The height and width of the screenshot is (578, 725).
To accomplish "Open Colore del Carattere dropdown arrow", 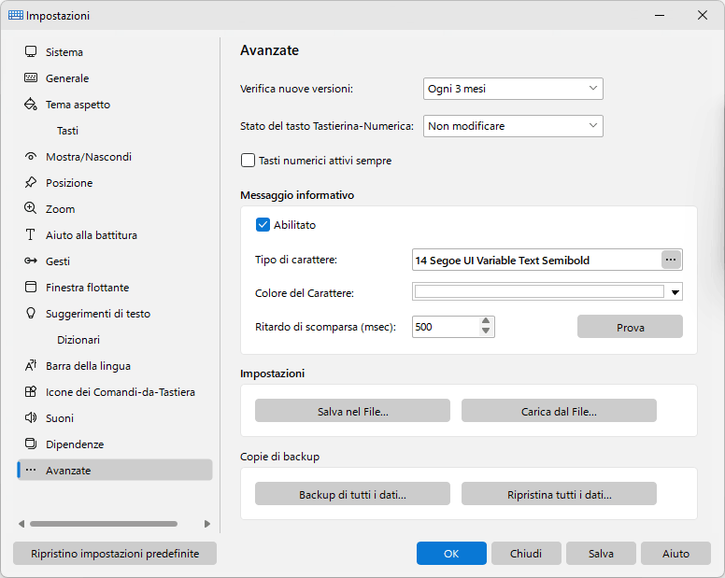I will tap(675, 292).
